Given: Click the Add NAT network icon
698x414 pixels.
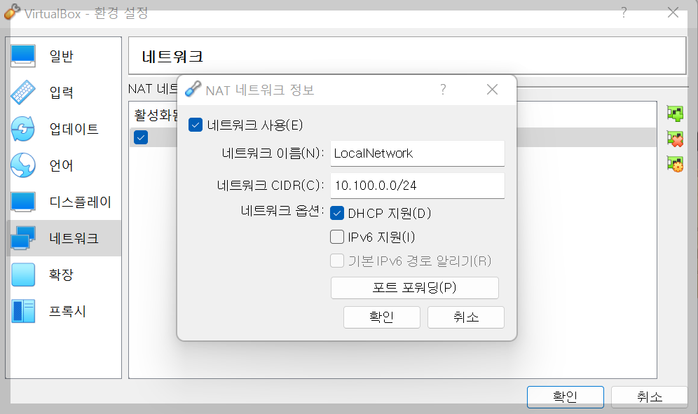Looking at the screenshot, I should click(x=675, y=113).
